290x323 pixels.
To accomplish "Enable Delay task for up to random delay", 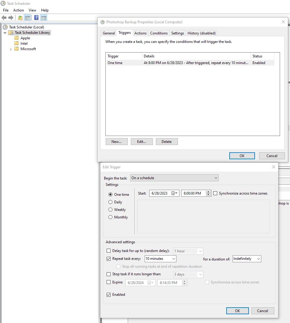I will [108, 251].
